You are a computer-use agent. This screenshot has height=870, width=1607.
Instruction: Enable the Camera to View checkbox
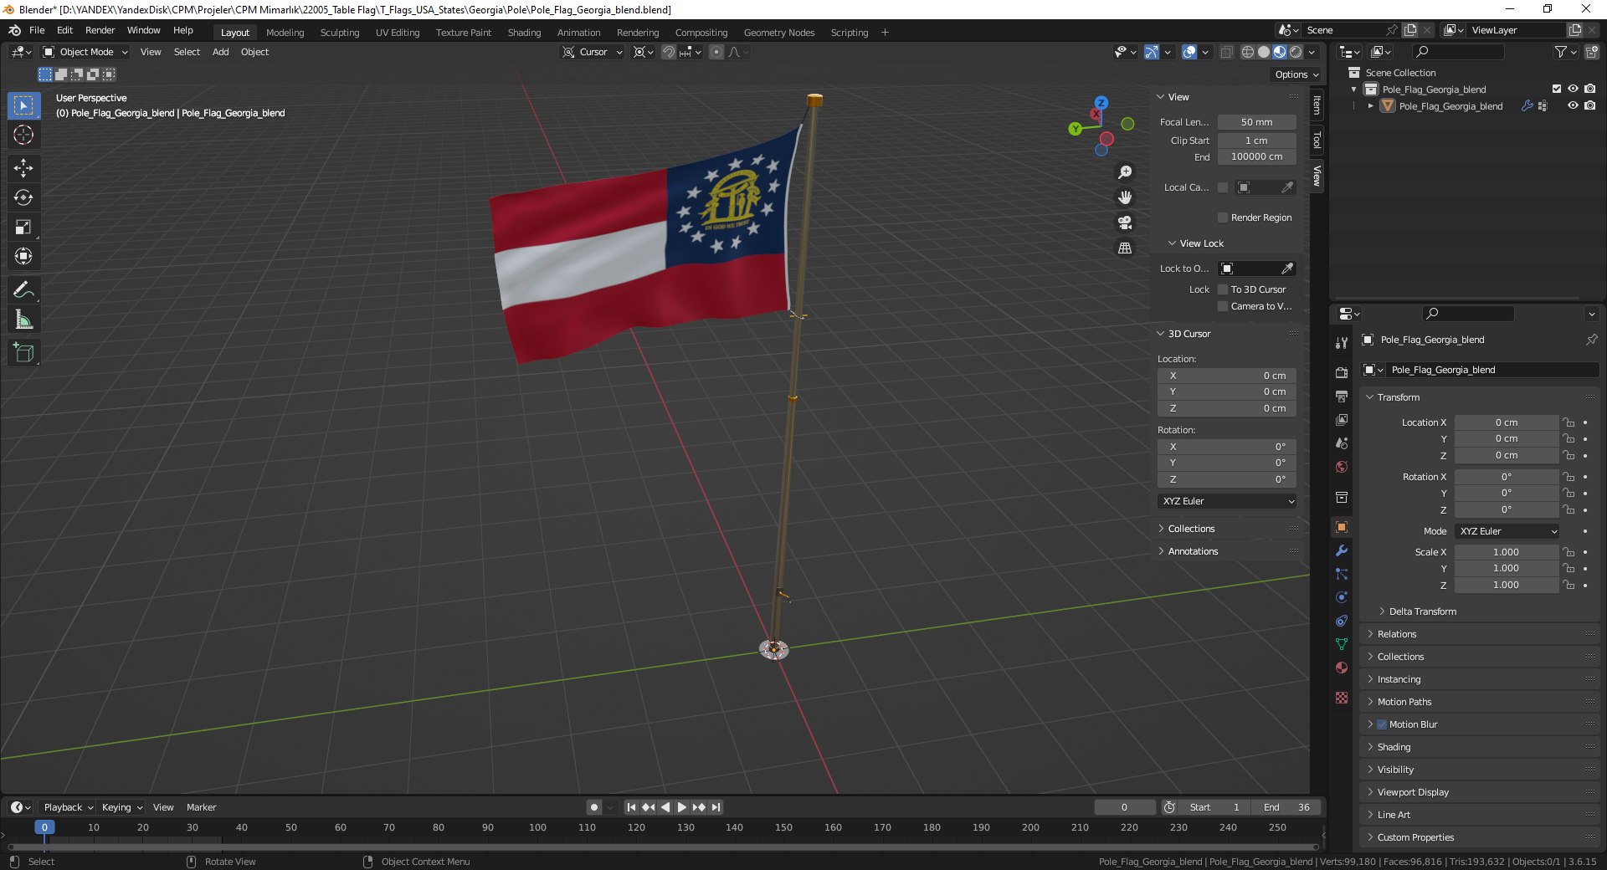[x=1223, y=306]
